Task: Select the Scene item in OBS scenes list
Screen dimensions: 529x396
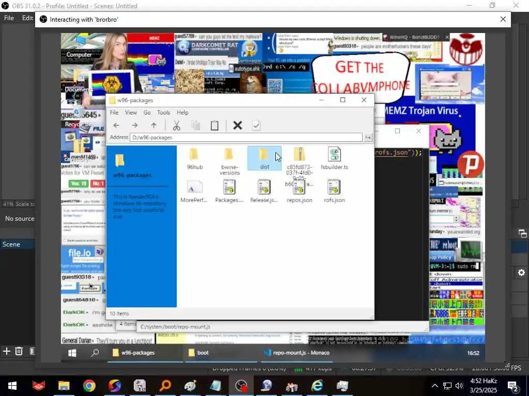Action: click(x=17, y=244)
